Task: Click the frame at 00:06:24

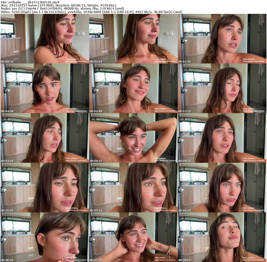Action: pyautogui.click(x=222, y=188)
